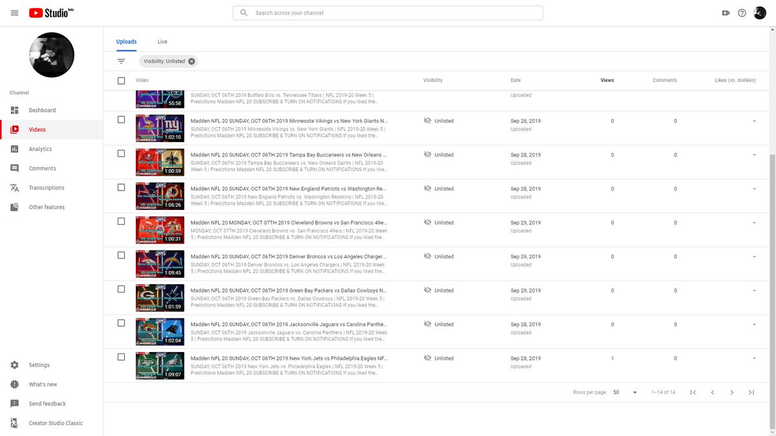The height and width of the screenshot is (436, 776).
Task: Go to last page of results
Action: pyautogui.click(x=751, y=392)
